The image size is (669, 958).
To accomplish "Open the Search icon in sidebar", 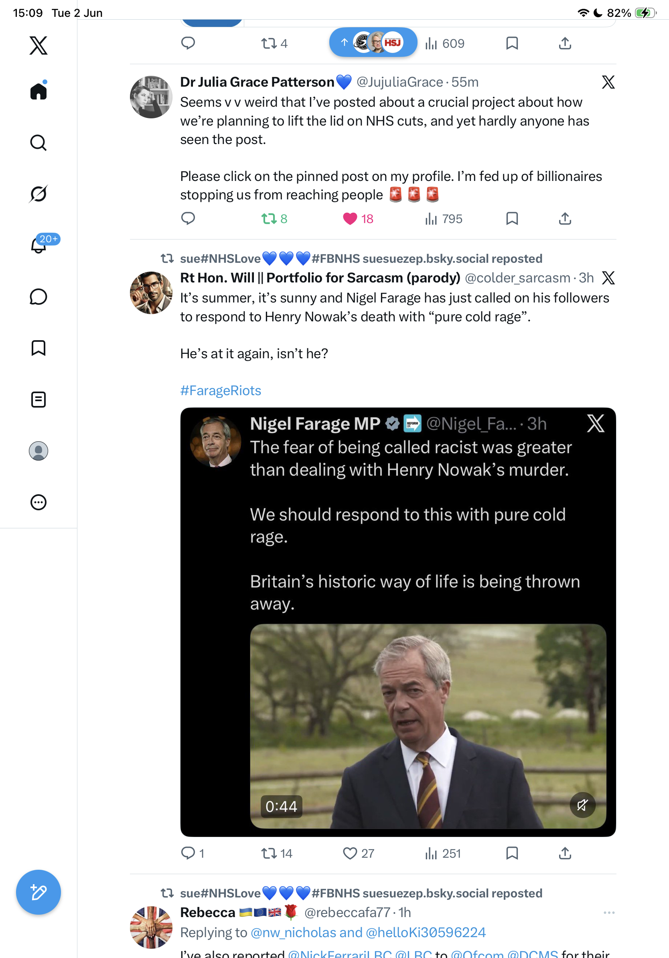I will click(39, 143).
